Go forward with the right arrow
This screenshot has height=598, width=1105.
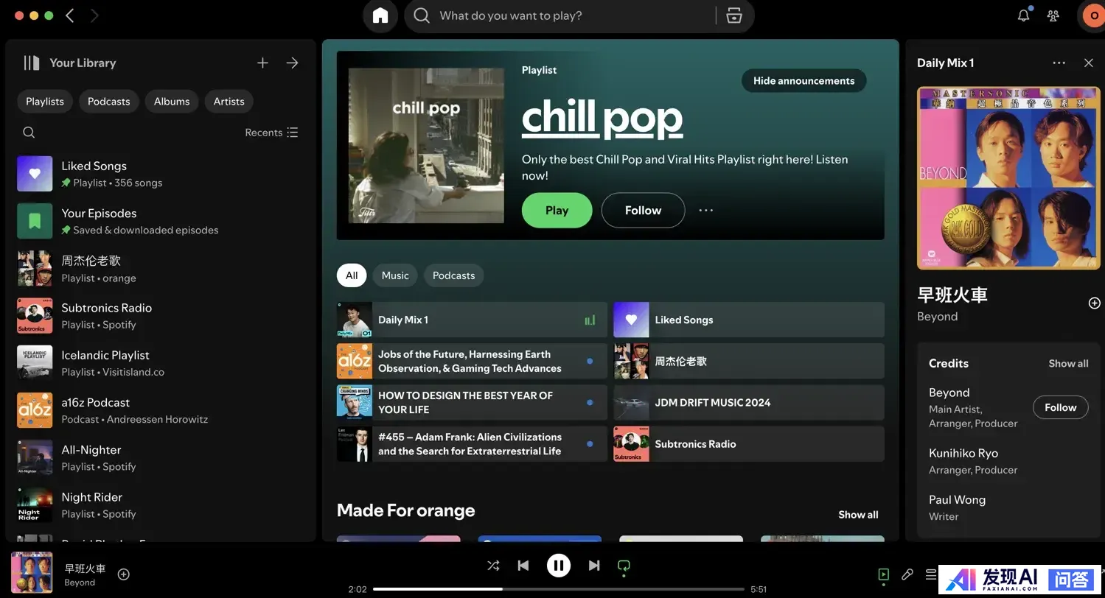pyautogui.click(x=94, y=15)
